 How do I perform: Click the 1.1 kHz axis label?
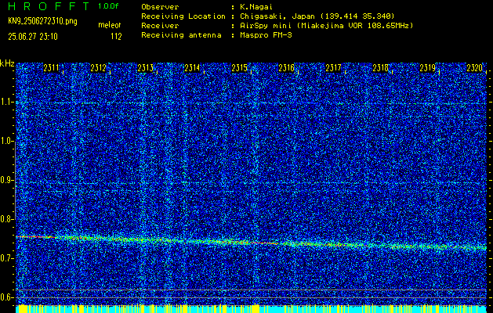click(5, 102)
